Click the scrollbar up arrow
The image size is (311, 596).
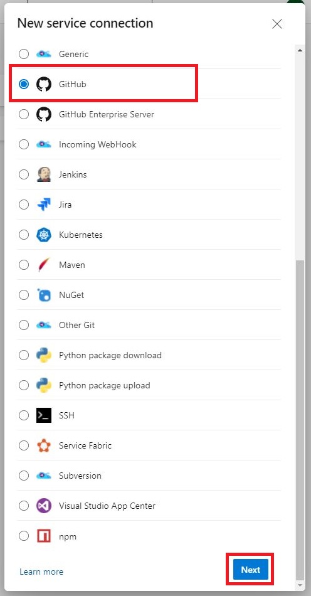point(300,50)
